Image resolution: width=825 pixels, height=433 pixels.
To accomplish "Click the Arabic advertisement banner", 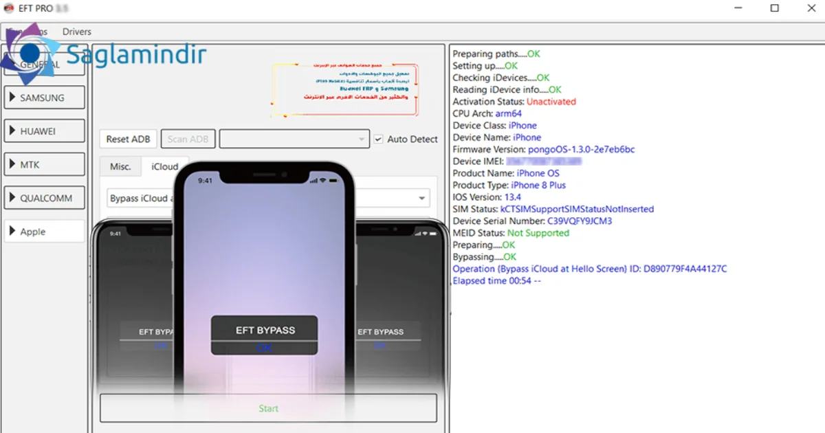I will [346, 90].
